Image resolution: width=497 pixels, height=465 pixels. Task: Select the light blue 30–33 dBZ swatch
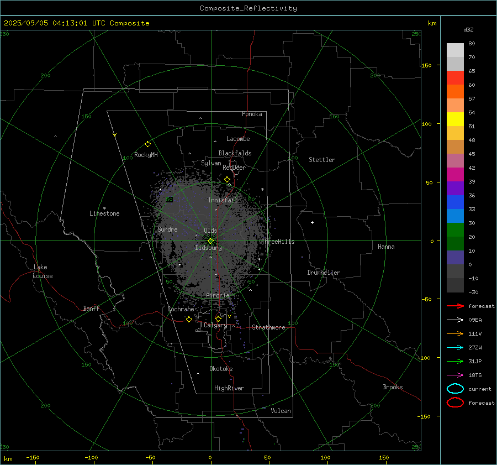(x=455, y=216)
